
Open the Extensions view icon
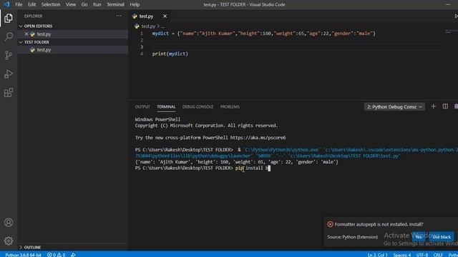9,93
